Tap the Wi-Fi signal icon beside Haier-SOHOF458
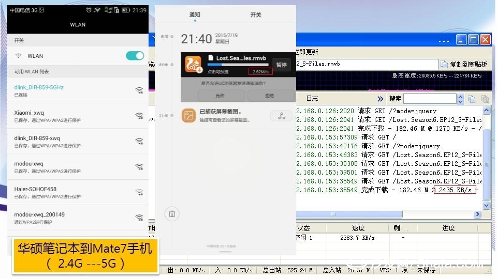 pyautogui.click(x=139, y=192)
